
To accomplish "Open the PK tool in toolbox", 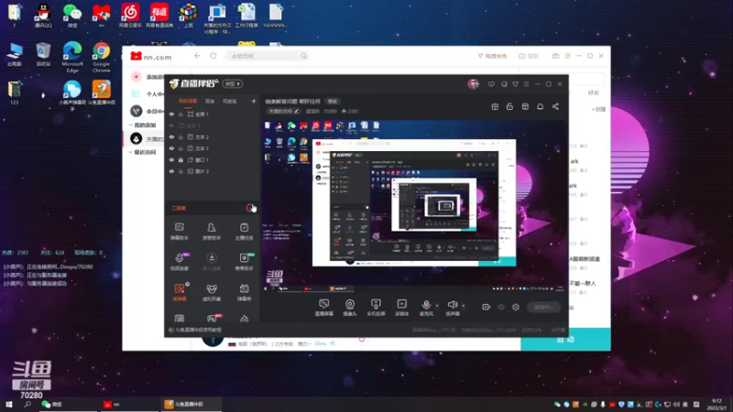I will tap(212, 319).
